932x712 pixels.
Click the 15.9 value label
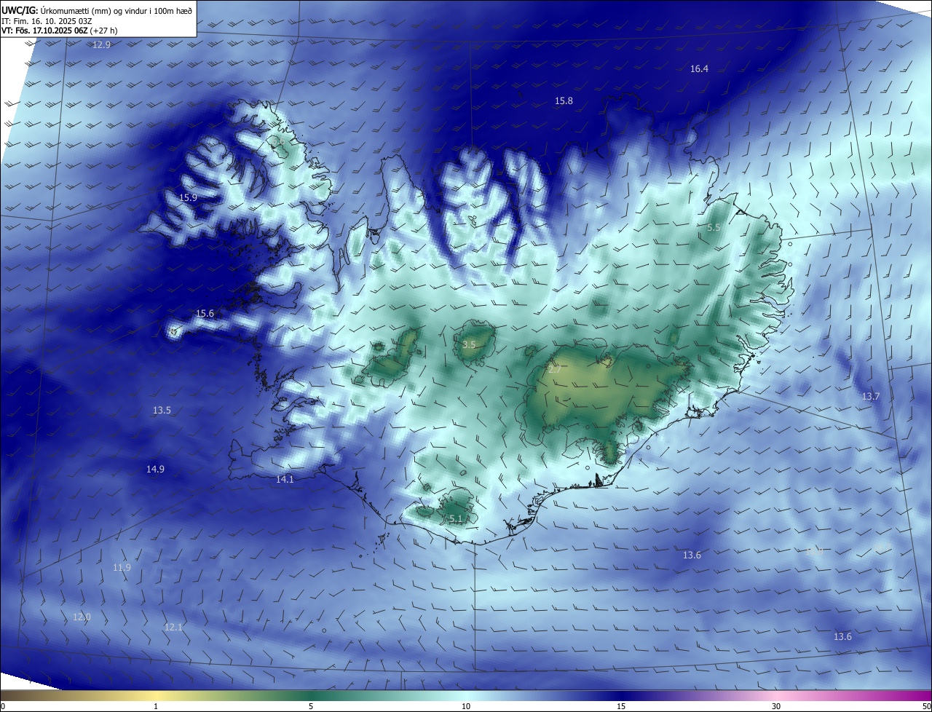188,198
